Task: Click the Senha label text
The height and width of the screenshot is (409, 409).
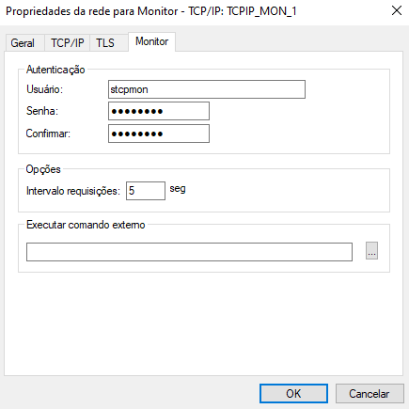Action: click(42, 111)
